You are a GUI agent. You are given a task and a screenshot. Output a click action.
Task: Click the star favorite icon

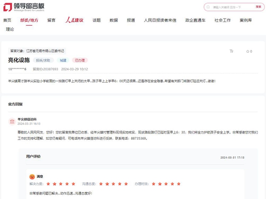pos(248,51)
